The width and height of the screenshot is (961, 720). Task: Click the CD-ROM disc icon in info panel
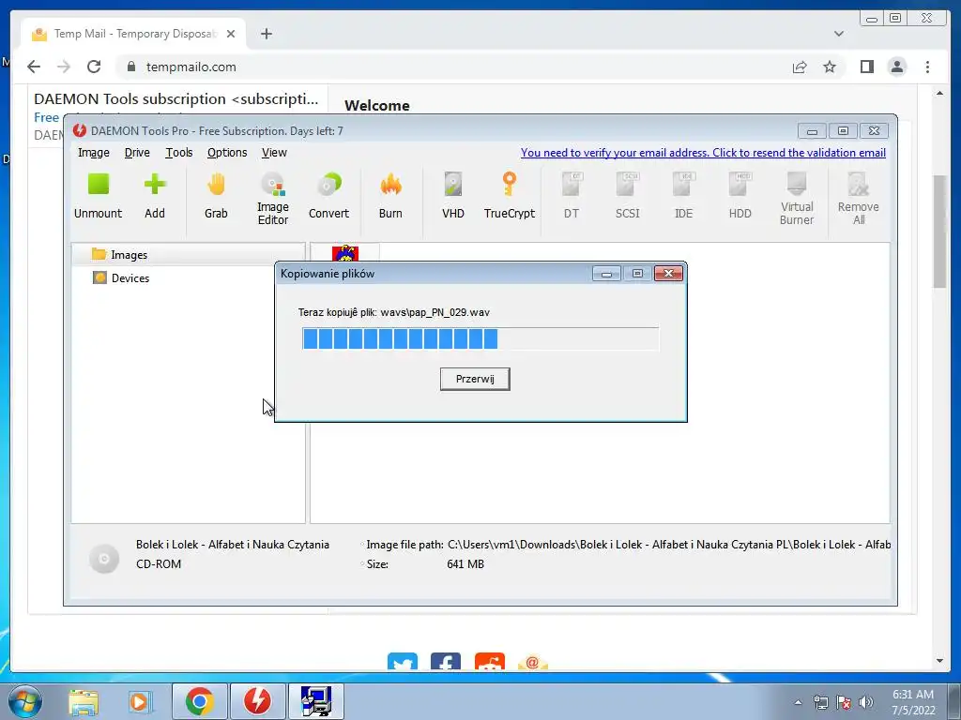click(x=104, y=559)
